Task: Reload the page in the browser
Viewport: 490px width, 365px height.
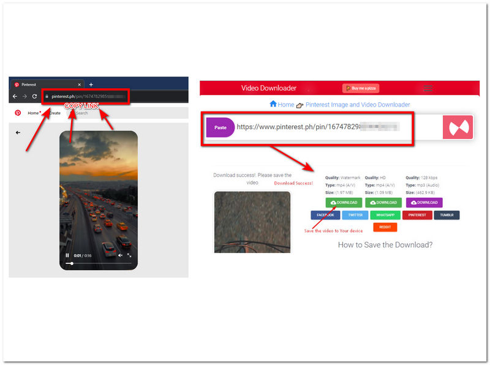Action: pyautogui.click(x=35, y=97)
